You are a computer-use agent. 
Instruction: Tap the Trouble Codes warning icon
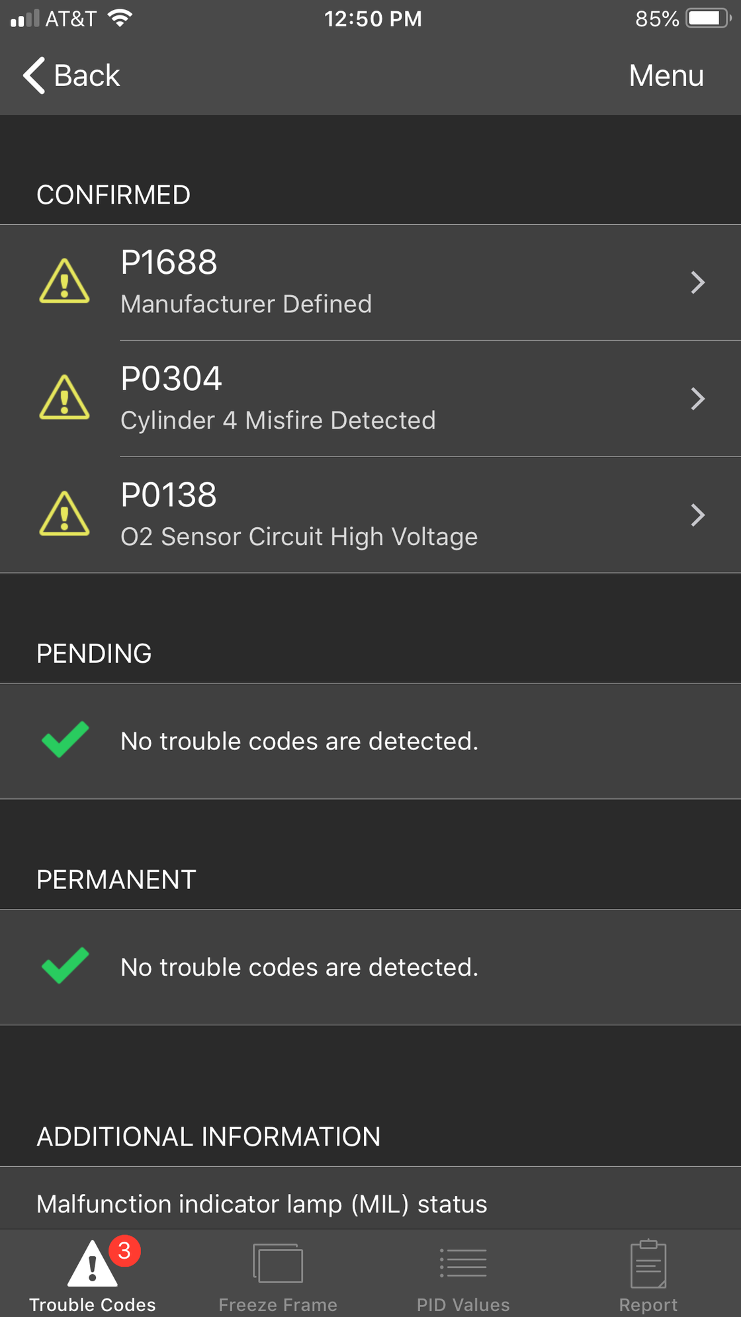tap(93, 1263)
